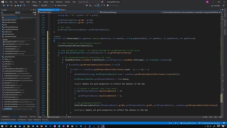Collapse the for loop outlining toggle
This screenshot has height=128, width=227.
coord(49,70)
